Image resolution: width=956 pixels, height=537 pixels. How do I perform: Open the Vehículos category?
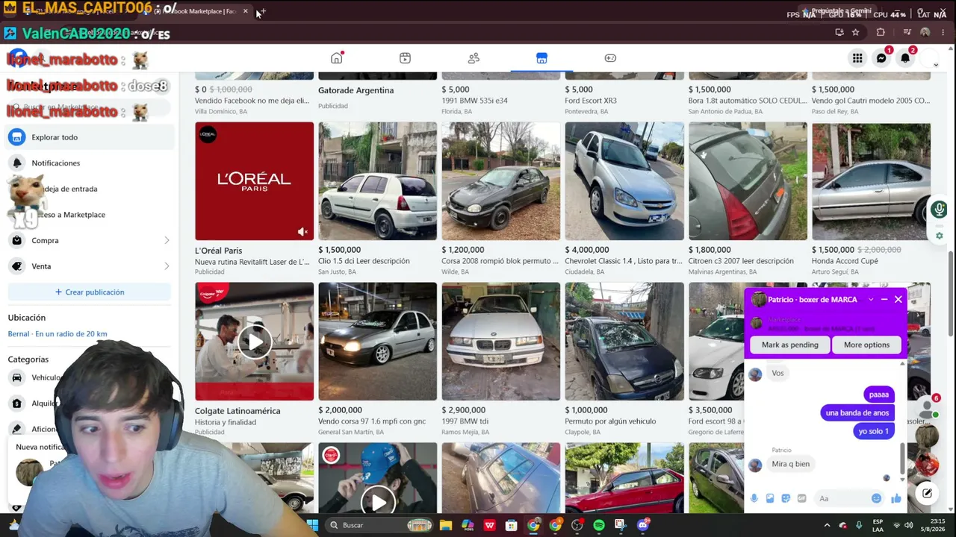46,377
